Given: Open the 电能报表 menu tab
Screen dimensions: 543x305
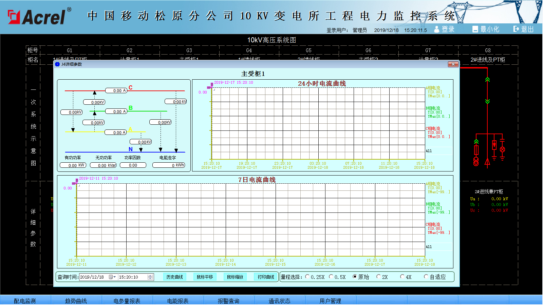Looking at the screenshot, I should pyautogui.click(x=178, y=301).
